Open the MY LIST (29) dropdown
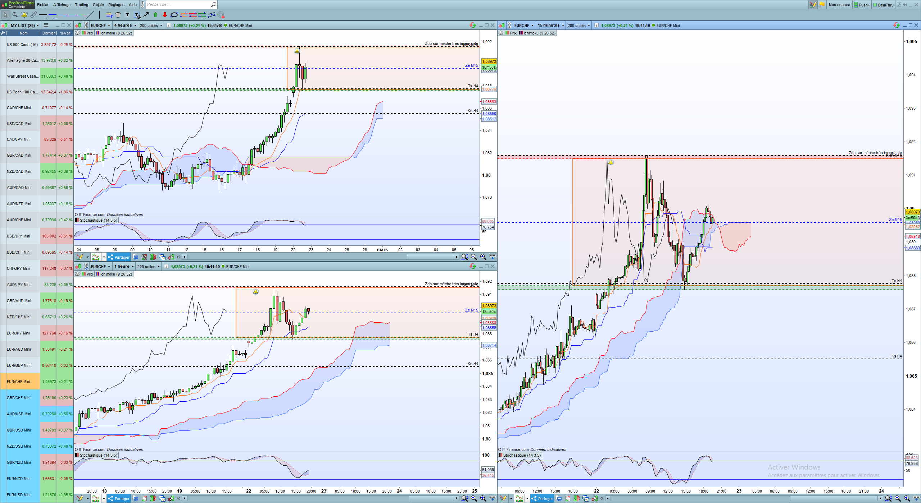This screenshot has height=503, width=921. [x=24, y=25]
